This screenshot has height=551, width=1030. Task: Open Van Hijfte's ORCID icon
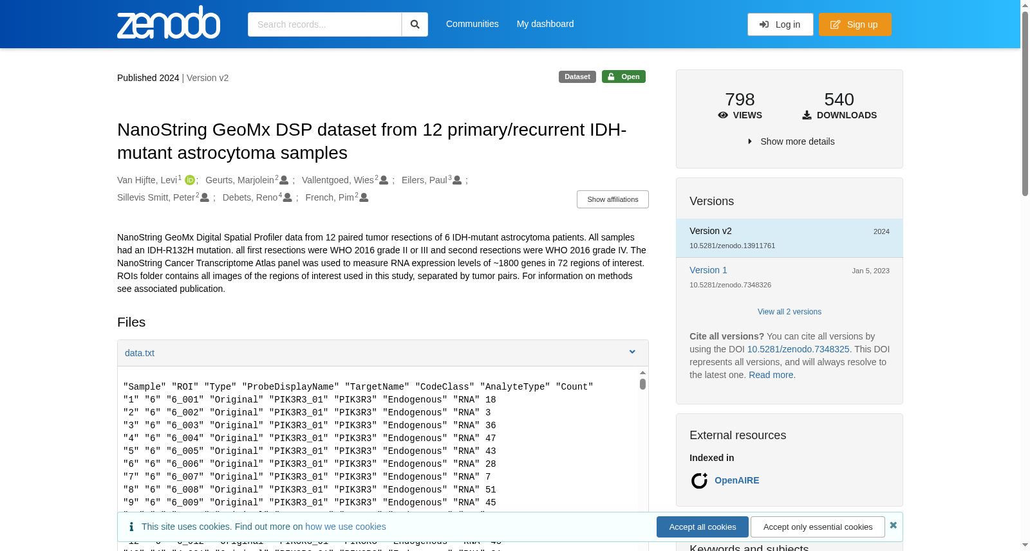190,180
